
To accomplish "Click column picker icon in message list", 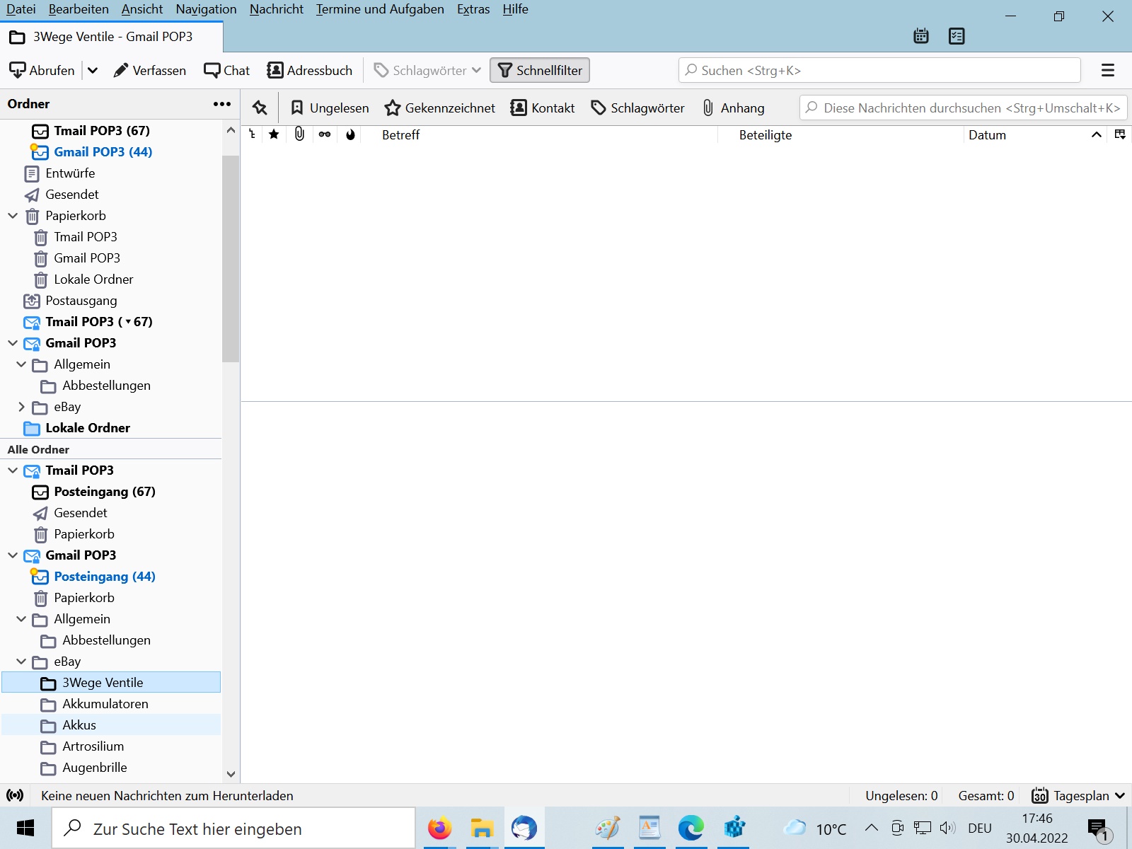I will click(1119, 134).
